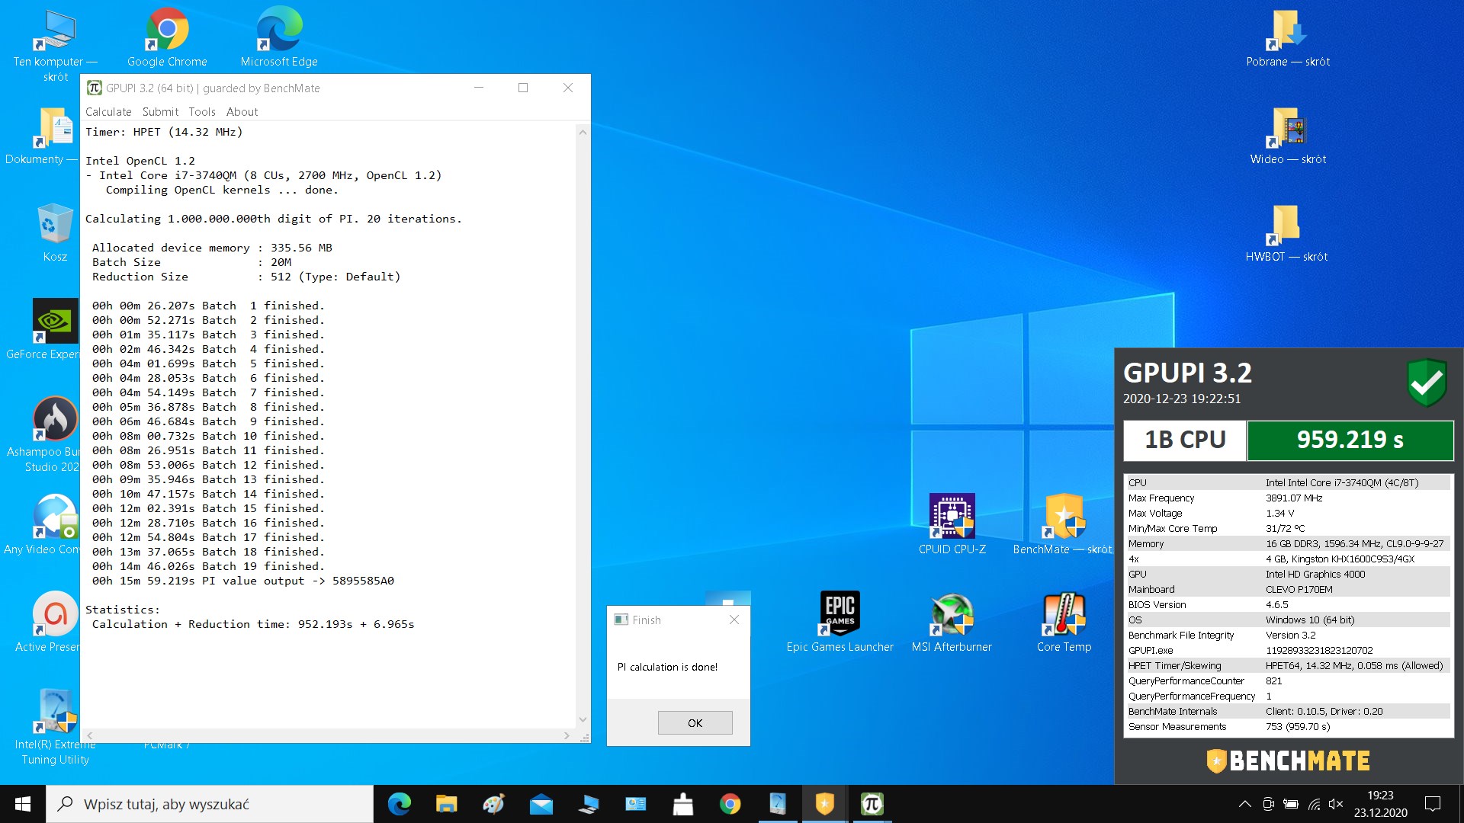
Task: Open the Mail app from taskbar
Action: coord(541,804)
